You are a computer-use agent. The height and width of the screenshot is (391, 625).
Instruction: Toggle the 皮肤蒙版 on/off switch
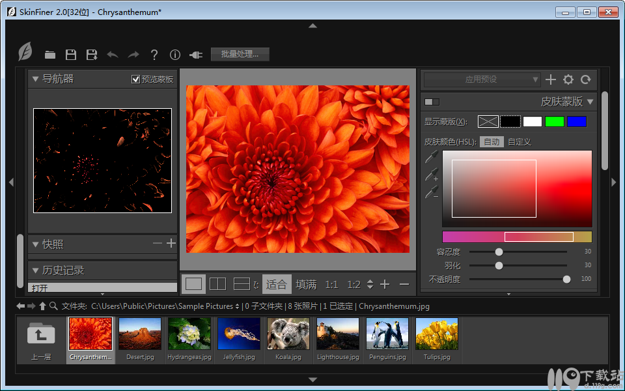pyautogui.click(x=432, y=102)
